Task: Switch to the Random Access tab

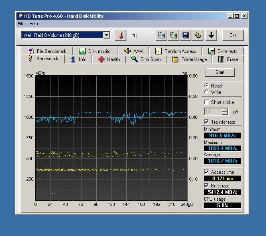Action: [x=176, y=51]
